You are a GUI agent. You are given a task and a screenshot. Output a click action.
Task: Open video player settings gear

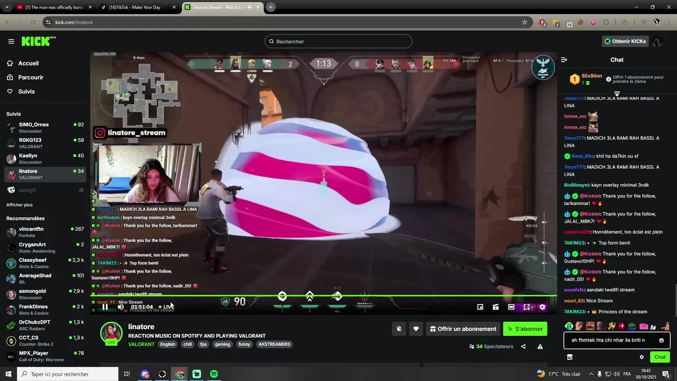pyautogui.click(x=542, y=307)
